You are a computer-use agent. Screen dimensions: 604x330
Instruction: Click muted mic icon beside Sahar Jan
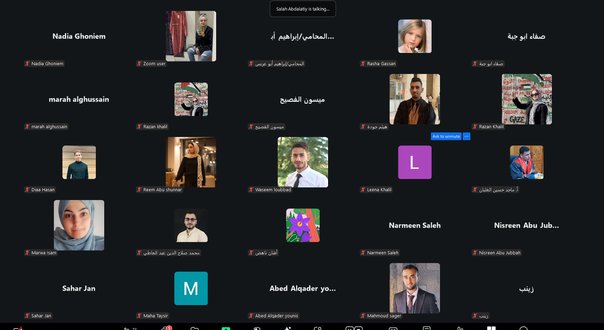pos(27,316)
